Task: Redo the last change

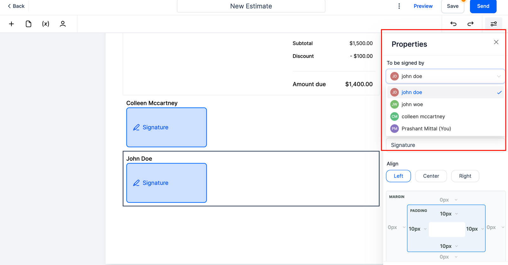Action: click(471, 24)
